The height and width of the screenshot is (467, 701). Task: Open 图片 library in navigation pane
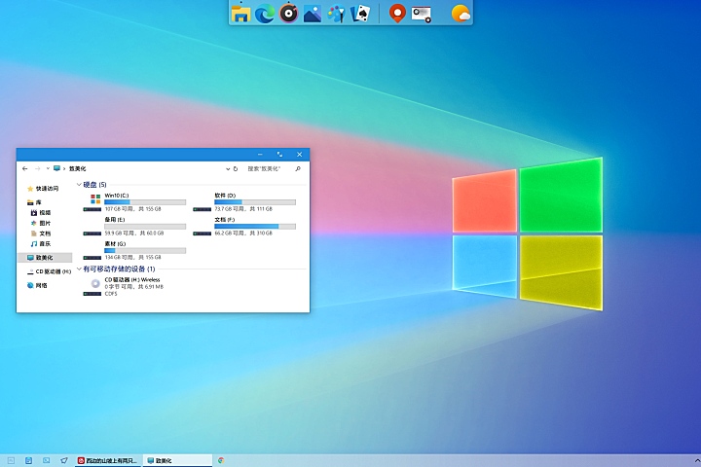(x=41, y=223)
